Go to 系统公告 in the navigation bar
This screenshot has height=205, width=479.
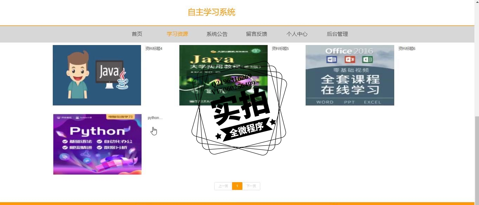pyautogui.click(x=217, y=34)
